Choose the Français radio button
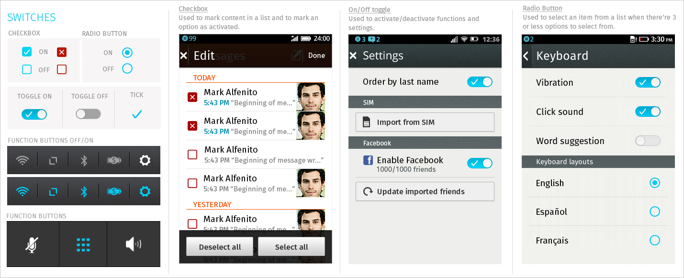 pyautogui.click(x=655, y=240)
